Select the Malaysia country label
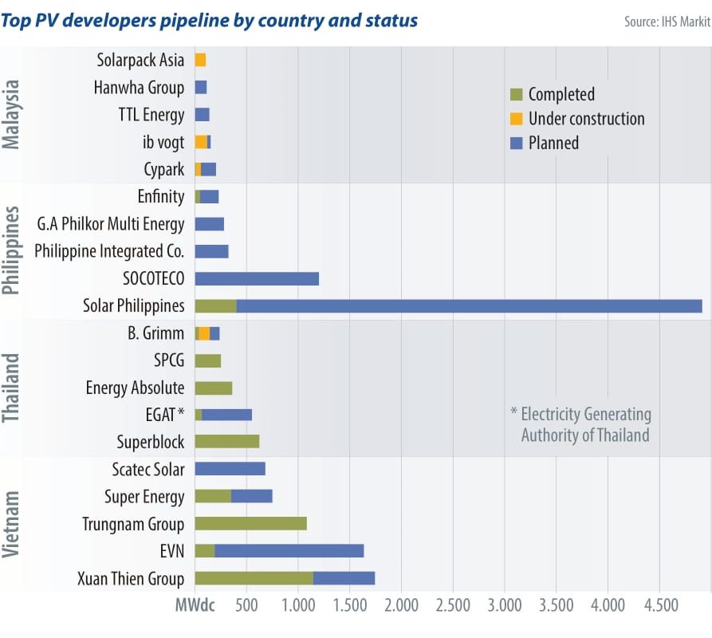Screen dimensions: 712x638 tap(11, 115)
